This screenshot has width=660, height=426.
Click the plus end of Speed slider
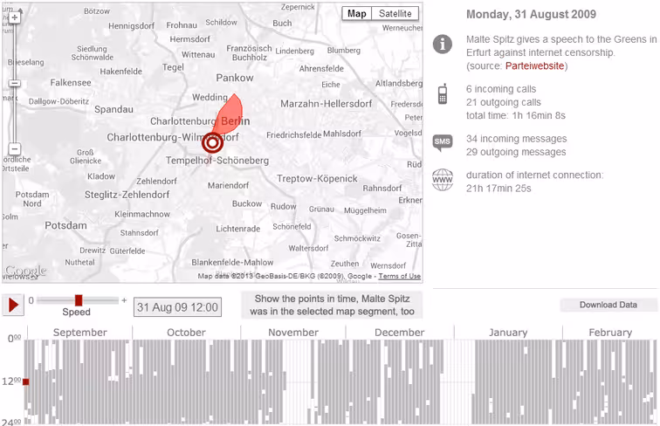124,300
